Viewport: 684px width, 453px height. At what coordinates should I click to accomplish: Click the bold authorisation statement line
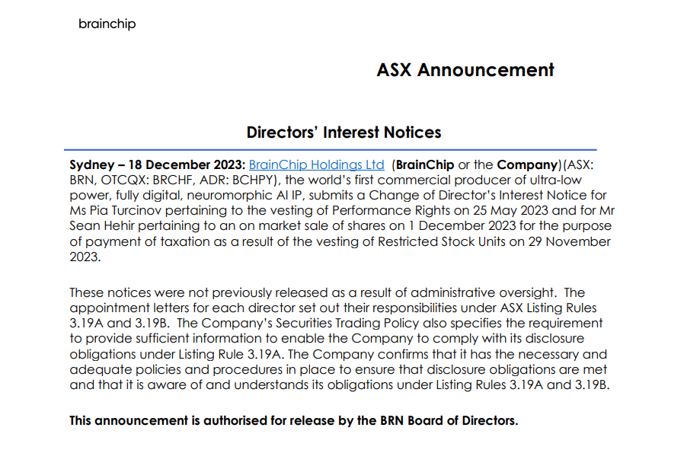pos(293,420)
